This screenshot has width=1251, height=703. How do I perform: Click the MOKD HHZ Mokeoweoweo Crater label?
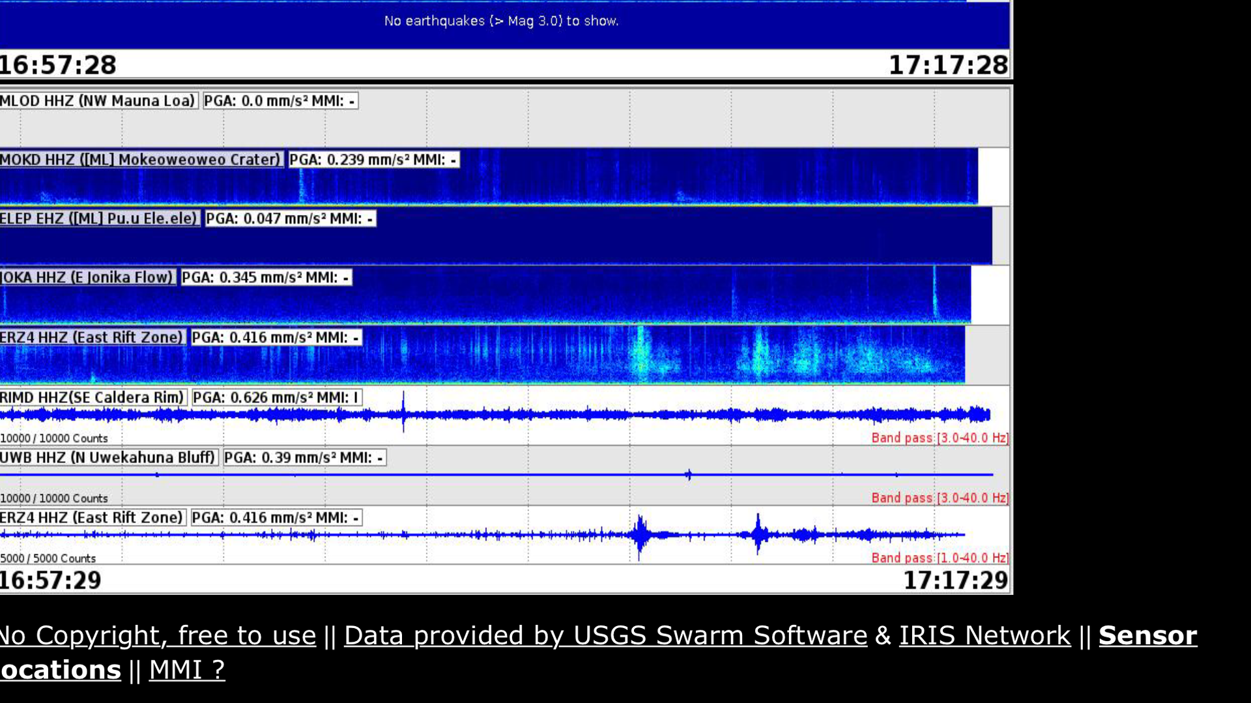click(x=140, y=160)
